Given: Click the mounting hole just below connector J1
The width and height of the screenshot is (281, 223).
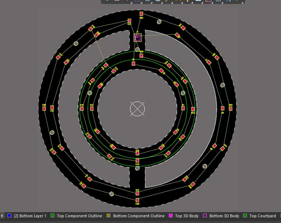Looking at the screenshot, I should click(x=137, y=49).
